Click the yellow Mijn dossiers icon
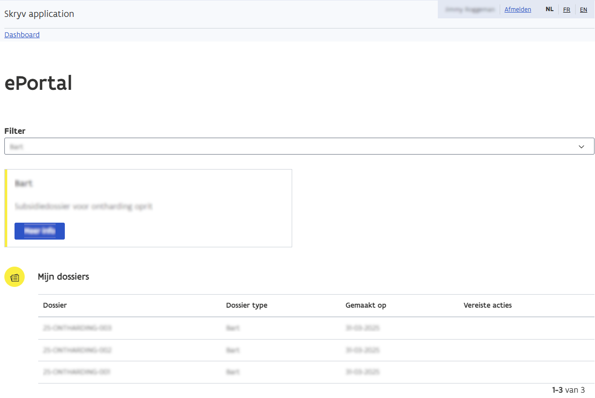 pyautogui.click(x=15, y=277)
